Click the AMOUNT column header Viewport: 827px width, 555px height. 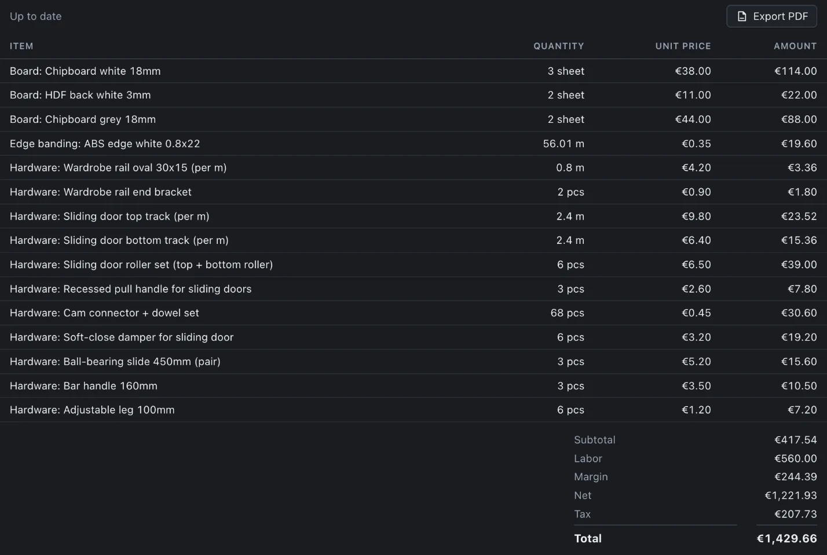tap(795, 46)
